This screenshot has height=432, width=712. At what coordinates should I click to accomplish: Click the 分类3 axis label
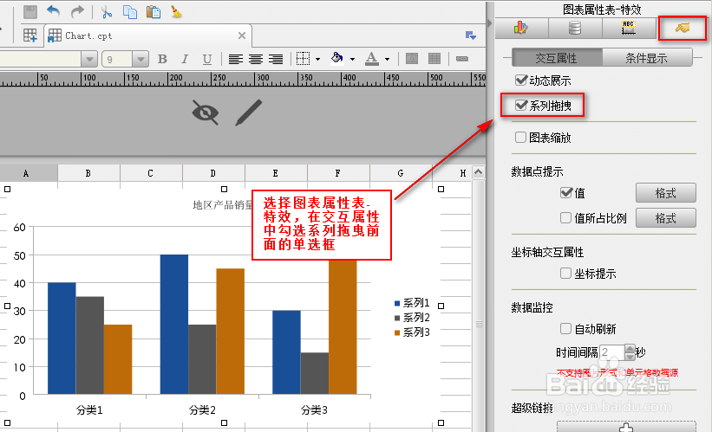tap(314, 410)
